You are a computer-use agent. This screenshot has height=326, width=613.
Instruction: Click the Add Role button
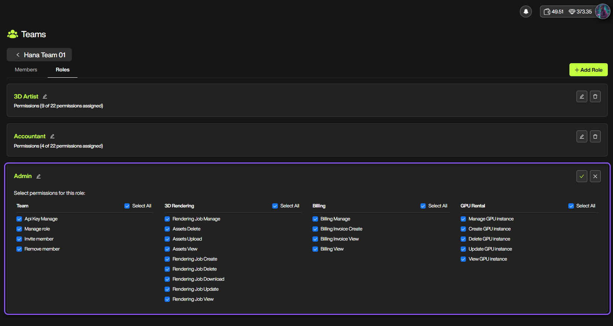[588, 70]
